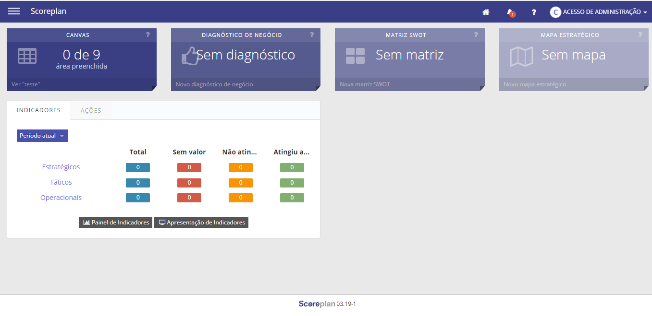Click the strategic map icon
This screenshot has width=652, height=316.
pos(521,57)
